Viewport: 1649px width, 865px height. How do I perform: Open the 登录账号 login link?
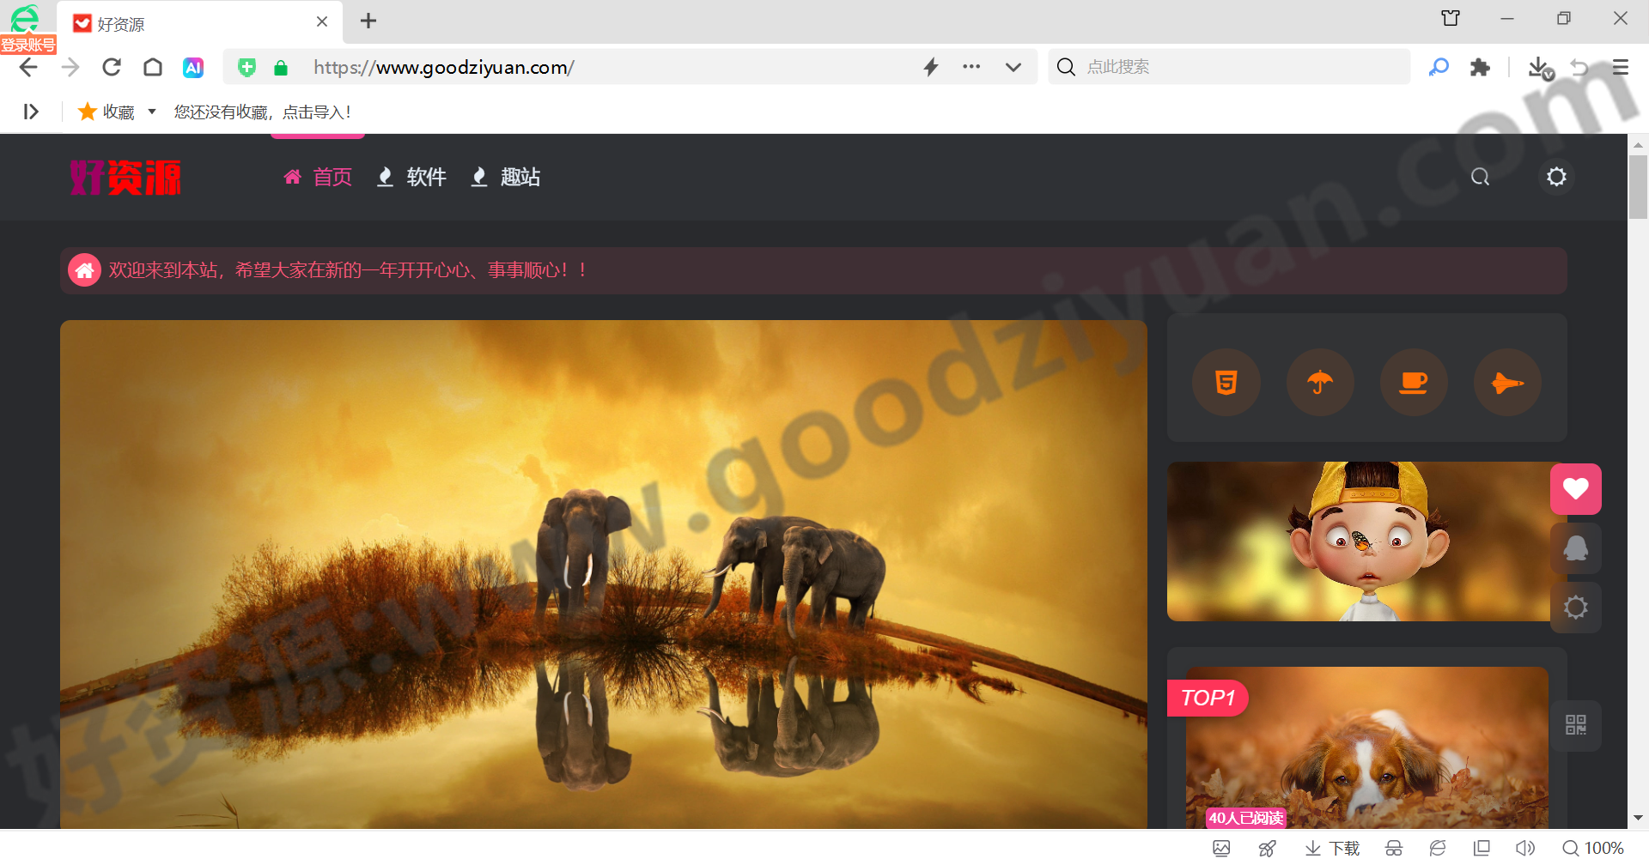[27, 45]
